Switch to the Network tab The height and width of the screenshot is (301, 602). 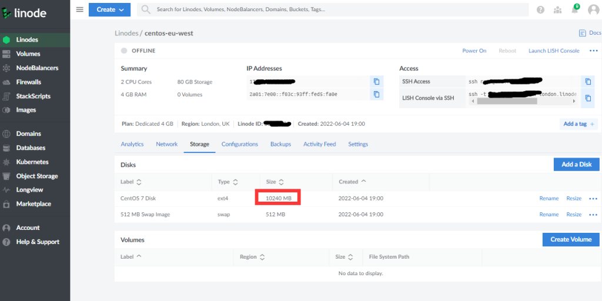166,145
